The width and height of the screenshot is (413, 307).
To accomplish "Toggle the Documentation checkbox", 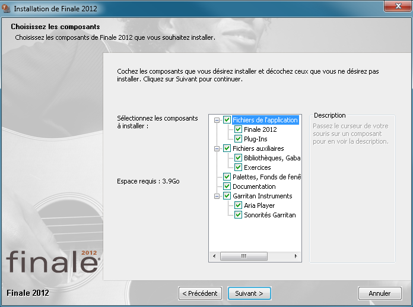I will [227, 186].
